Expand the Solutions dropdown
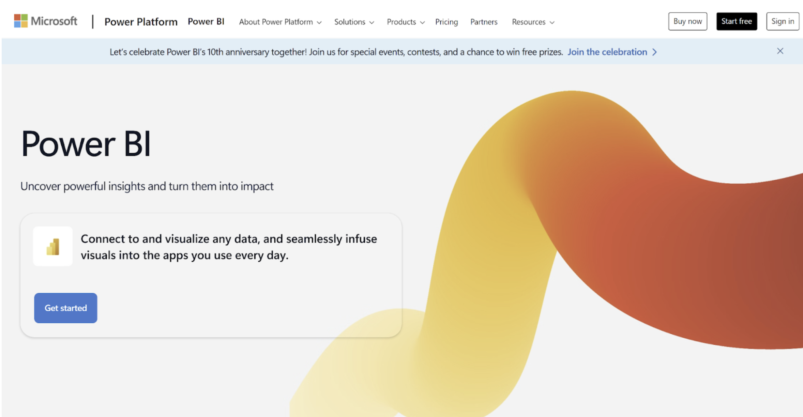Image resolution: width=803 pixels, height=417 pixels. (x=354, y=22)
